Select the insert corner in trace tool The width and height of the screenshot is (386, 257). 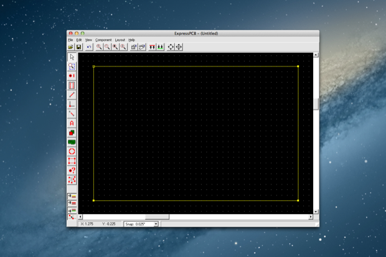[x=72, y=104]
